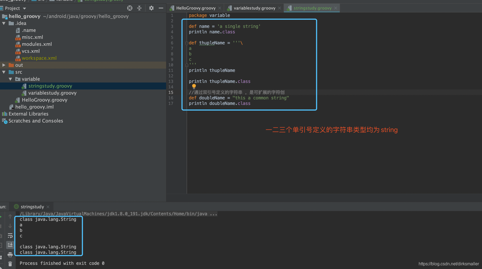This screenshot has height=269, width=482.
Task: Select stringstudy.groovy in project tree
Action: (50, 86)
